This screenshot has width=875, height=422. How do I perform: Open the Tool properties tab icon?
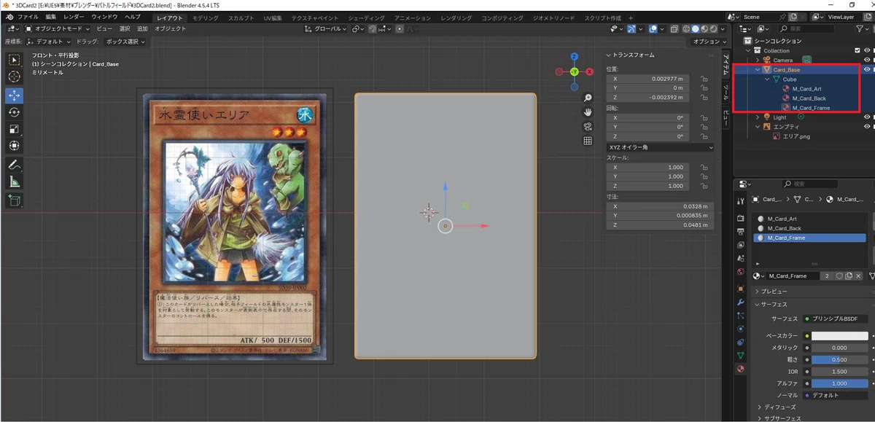click(741, 200)
